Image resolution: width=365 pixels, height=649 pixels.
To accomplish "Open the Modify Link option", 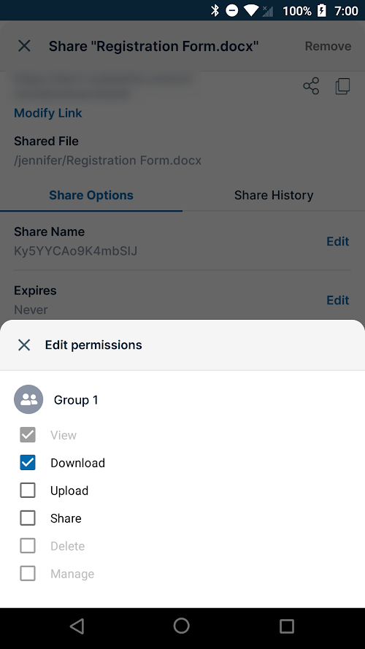I will point(48,113).
